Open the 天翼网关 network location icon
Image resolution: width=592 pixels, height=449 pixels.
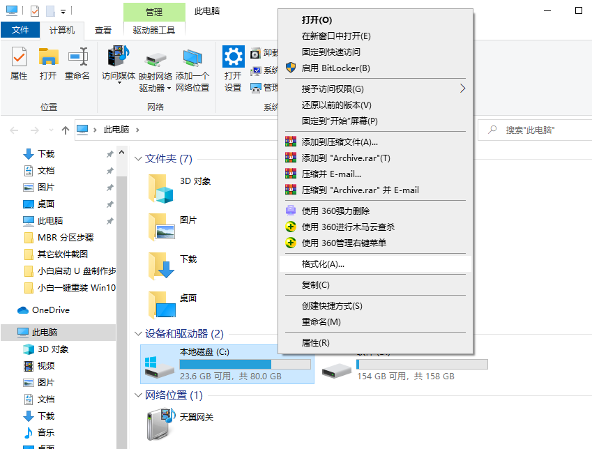161,422
